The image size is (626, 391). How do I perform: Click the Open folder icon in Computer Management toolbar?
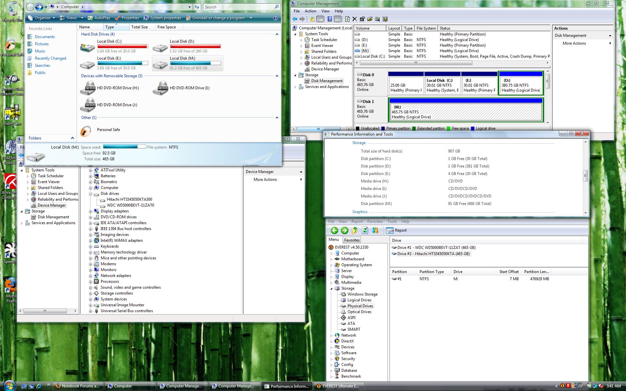(370, 19)
